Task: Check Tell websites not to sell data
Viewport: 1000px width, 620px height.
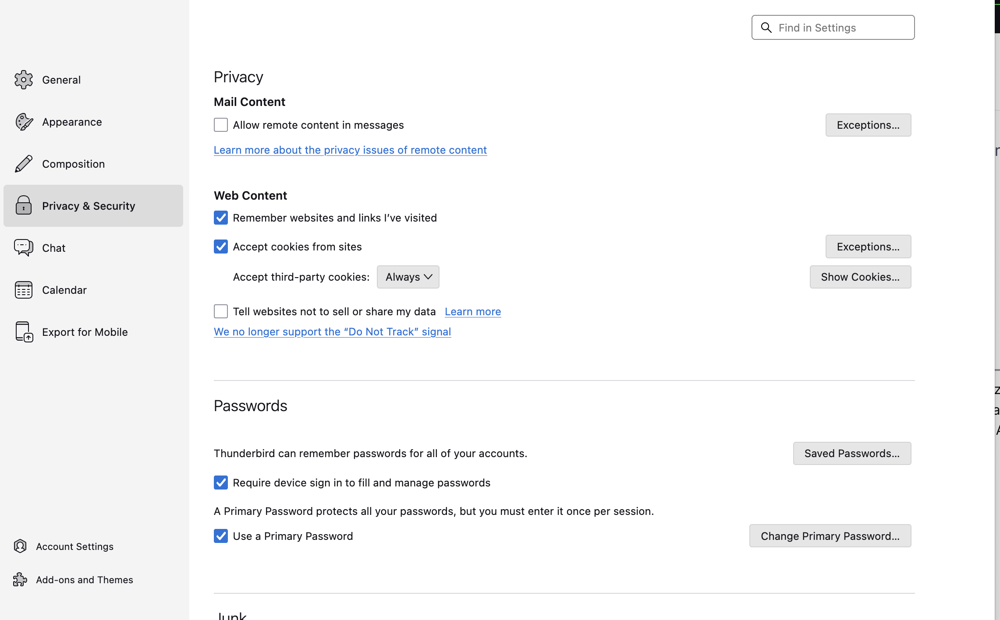Action: (x=221, y=311)
